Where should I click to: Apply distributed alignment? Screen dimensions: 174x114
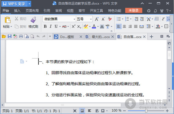pos(142,26)
